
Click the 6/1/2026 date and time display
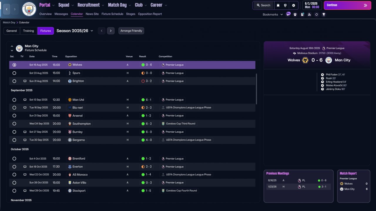(x=312, y=5)
